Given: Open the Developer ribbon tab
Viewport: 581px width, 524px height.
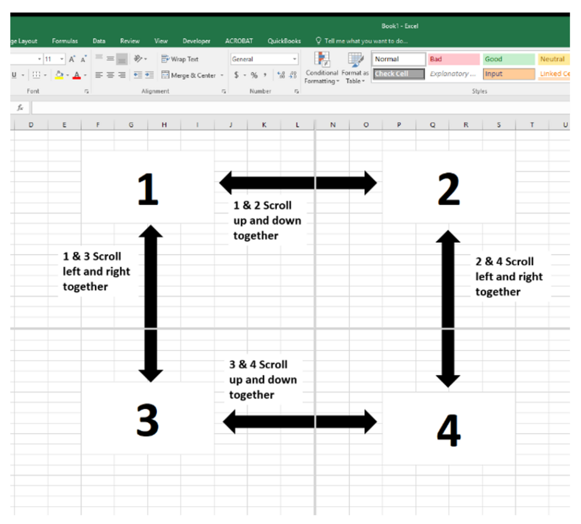Looking at the screenshot, I should click(196, 41).
